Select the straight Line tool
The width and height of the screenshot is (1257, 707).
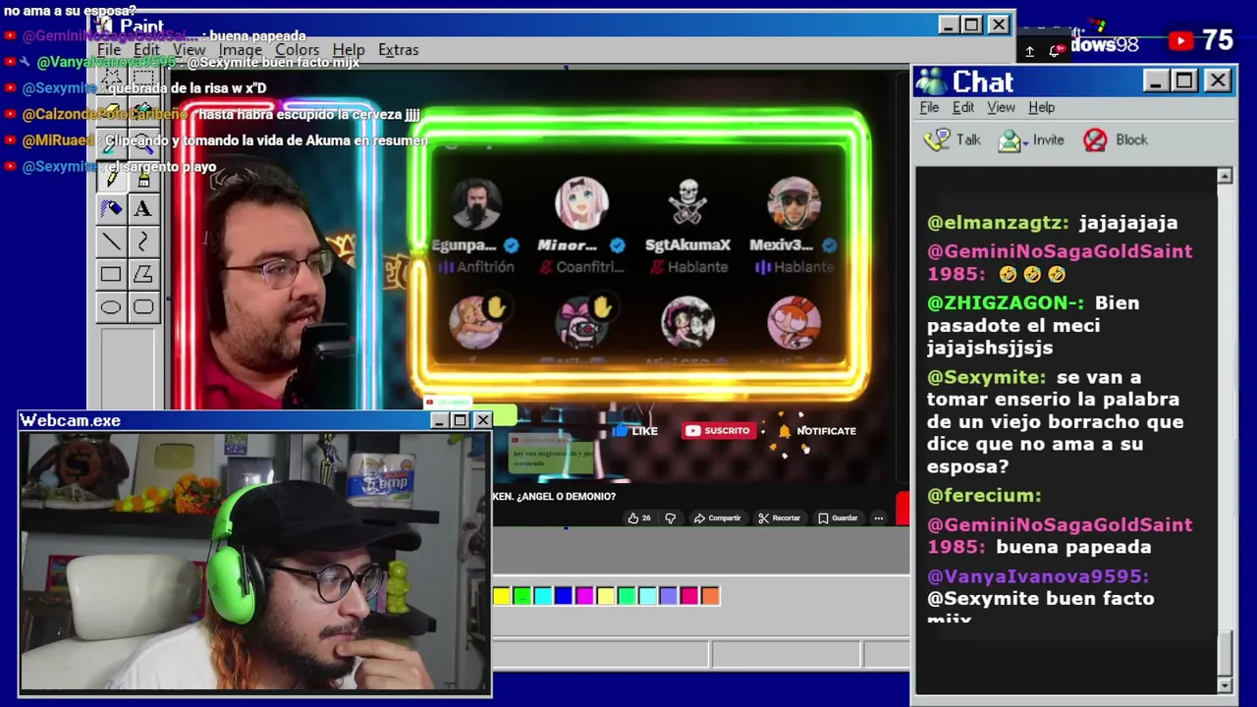(111, 242)
